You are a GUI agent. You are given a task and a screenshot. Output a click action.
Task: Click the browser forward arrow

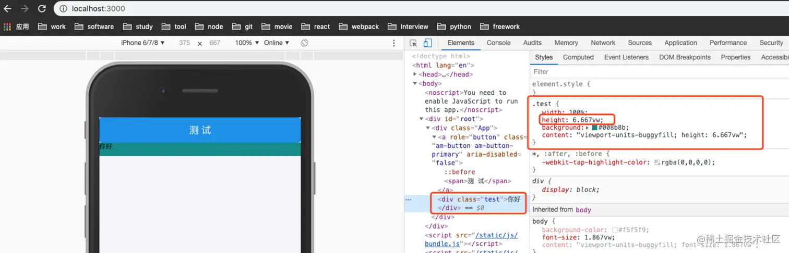[x=25, y=8]
